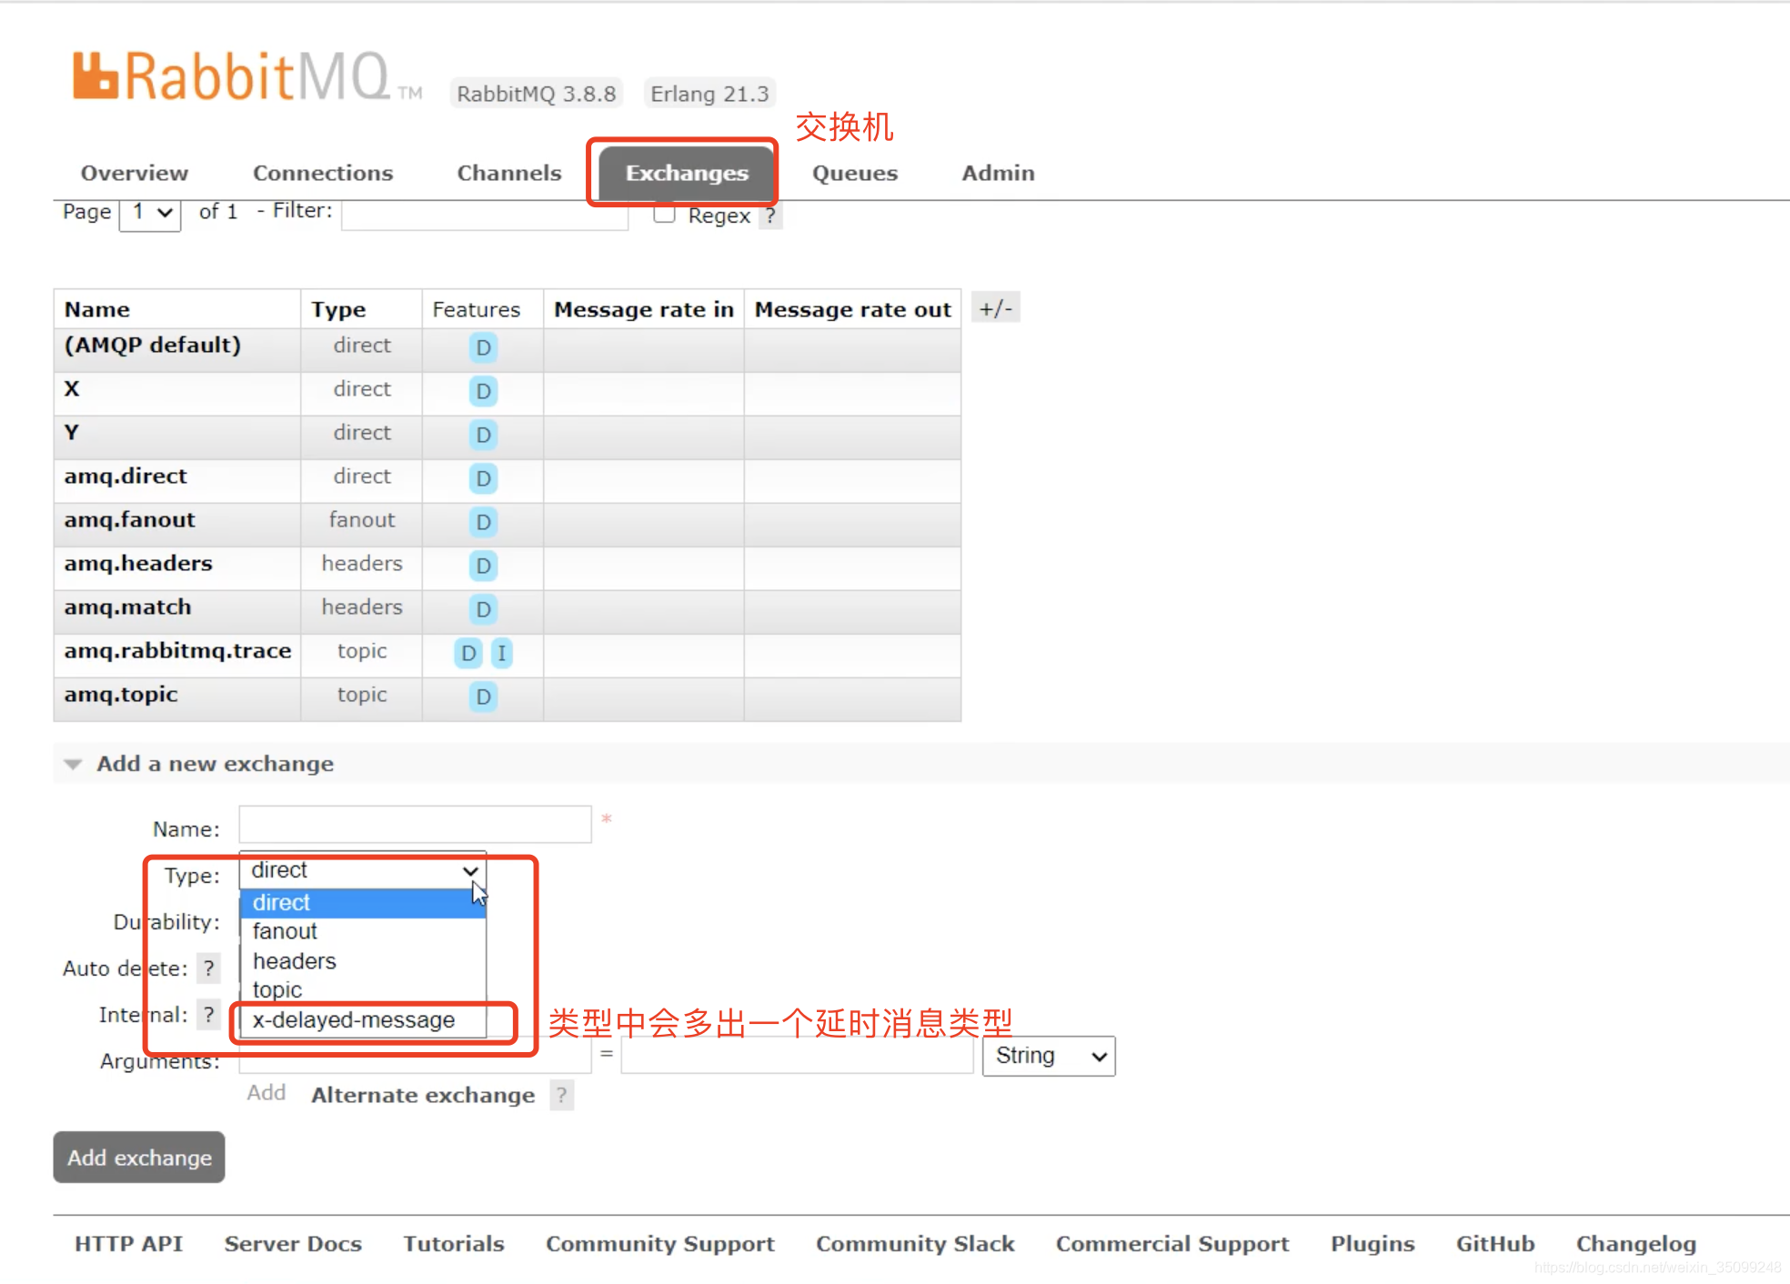Toggle the Type dropdown arrow
The image size is (1790, 1284).
click(x=470, y=870)
